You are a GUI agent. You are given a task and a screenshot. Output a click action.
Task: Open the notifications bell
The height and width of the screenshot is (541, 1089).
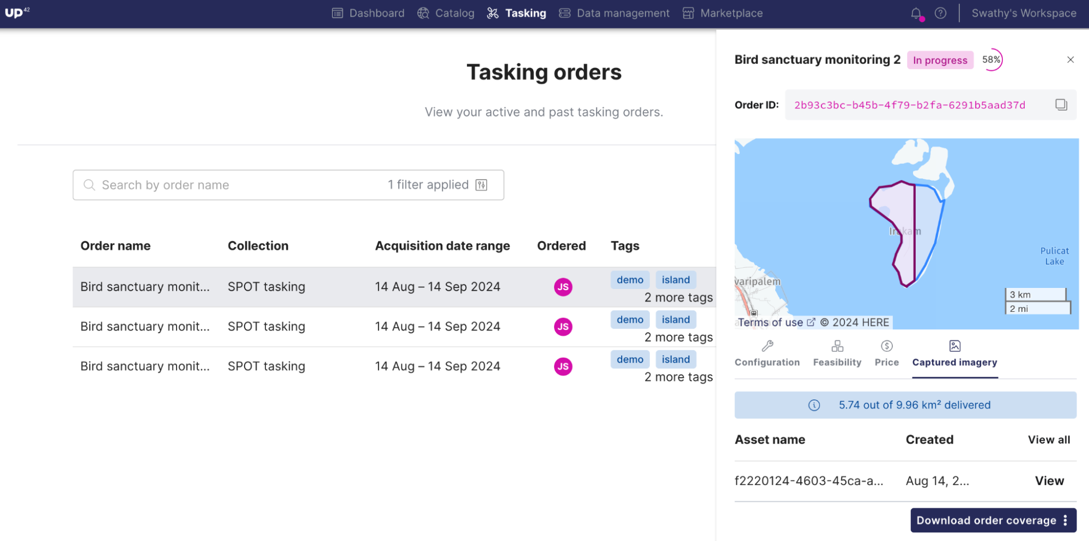tap(916, 13)
